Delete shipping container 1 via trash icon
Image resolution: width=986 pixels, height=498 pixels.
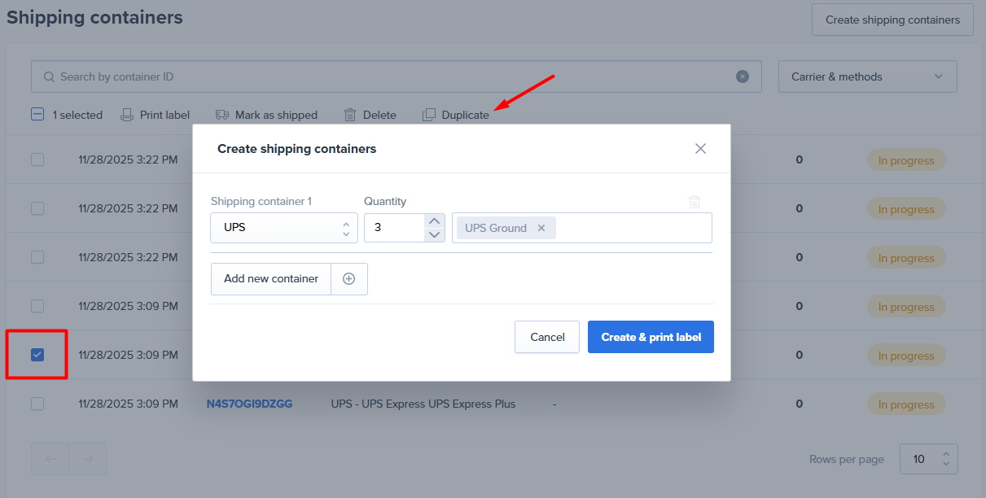[695, 202]
